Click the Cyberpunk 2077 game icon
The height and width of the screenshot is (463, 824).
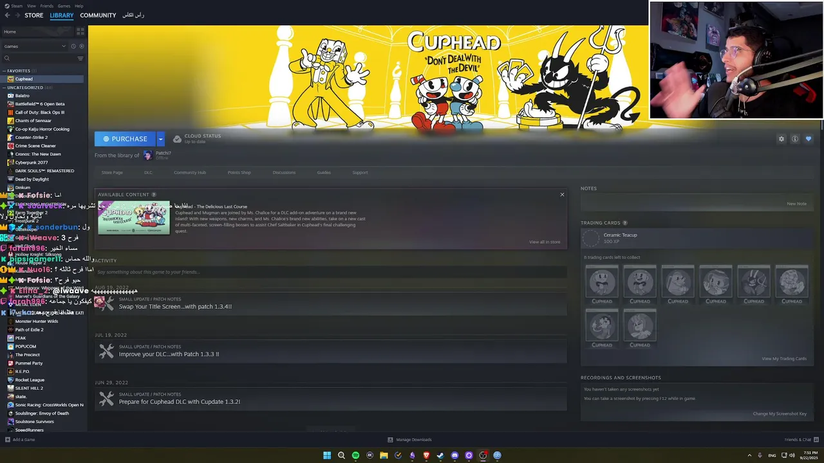10,163
